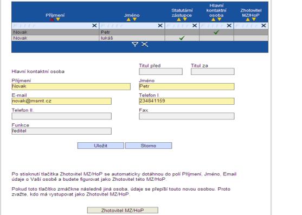Click the Fax input field
The image size is (302, 215).
[x=187, y=116]
